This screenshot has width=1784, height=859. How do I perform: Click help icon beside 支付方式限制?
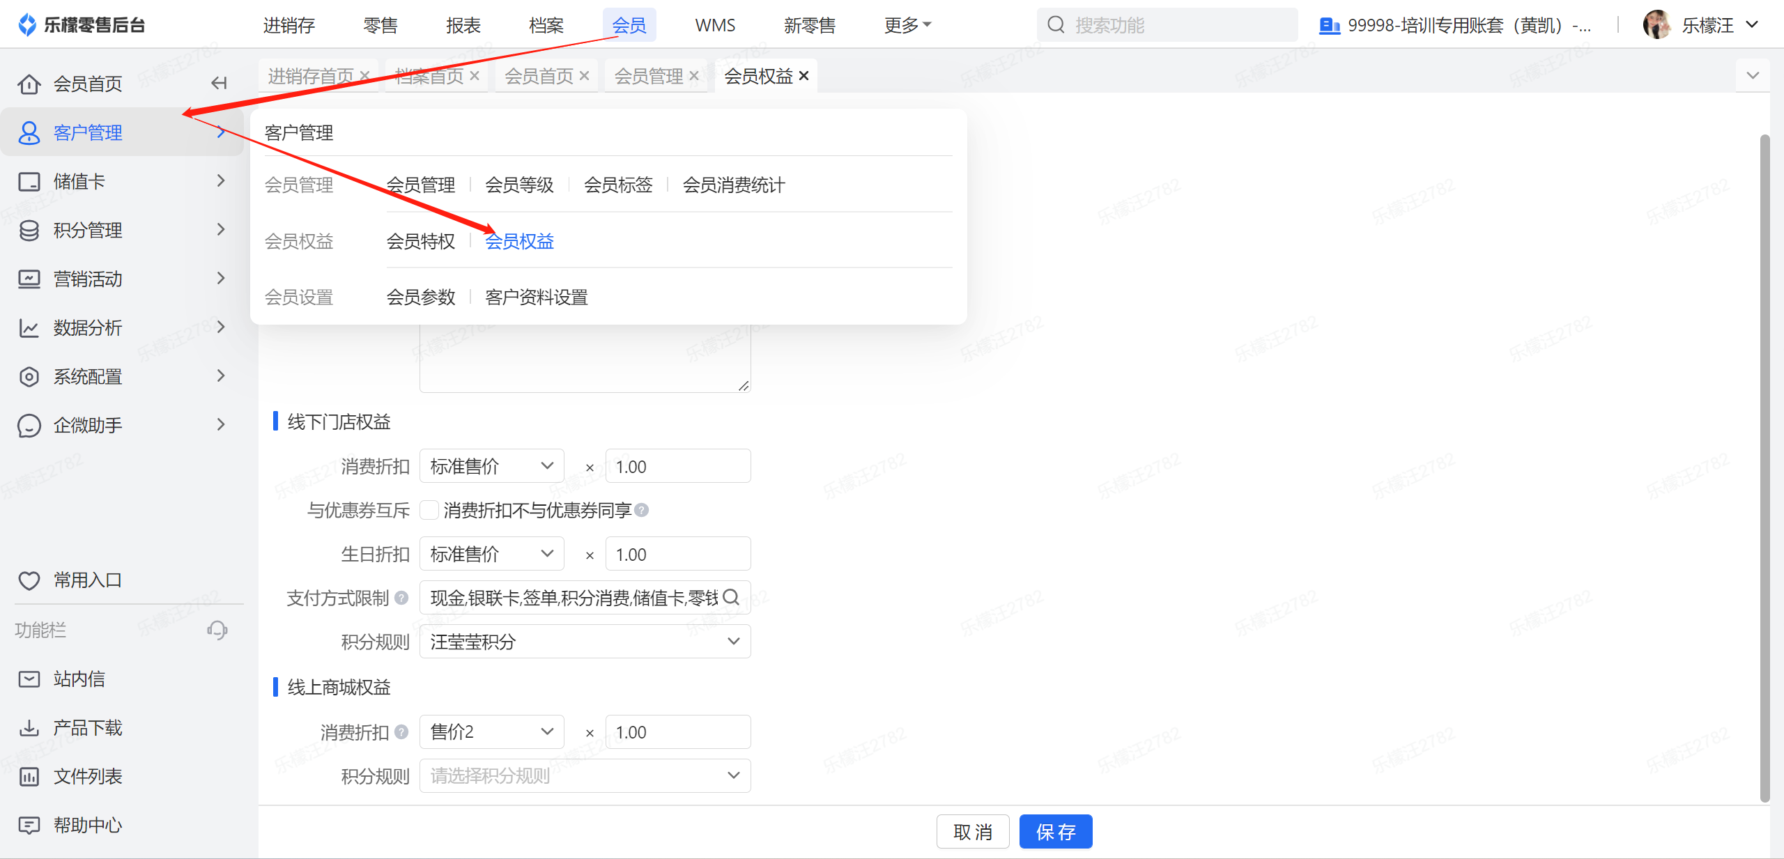click(x=401, y=598)
